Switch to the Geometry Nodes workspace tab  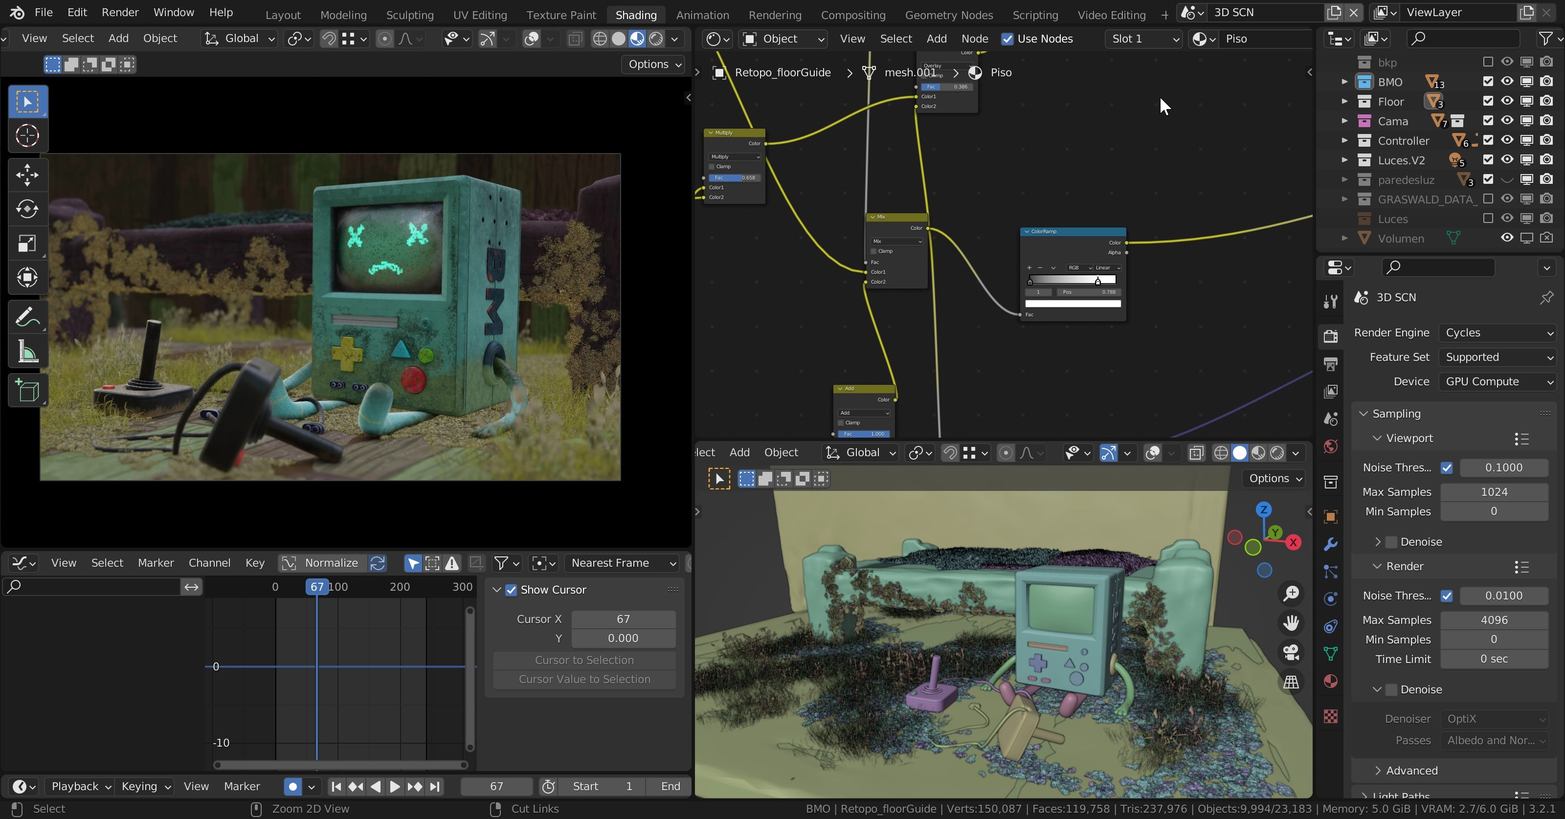tap(948, 15)
